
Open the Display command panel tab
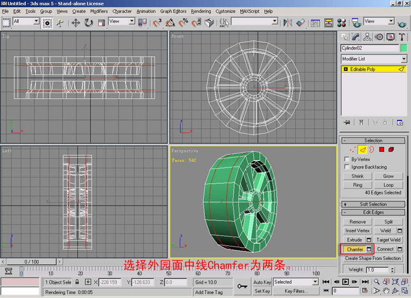coord(390,37)
